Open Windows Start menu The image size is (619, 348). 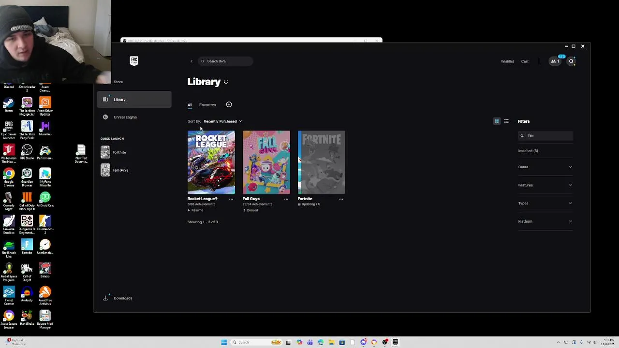(x=224, y=342)
